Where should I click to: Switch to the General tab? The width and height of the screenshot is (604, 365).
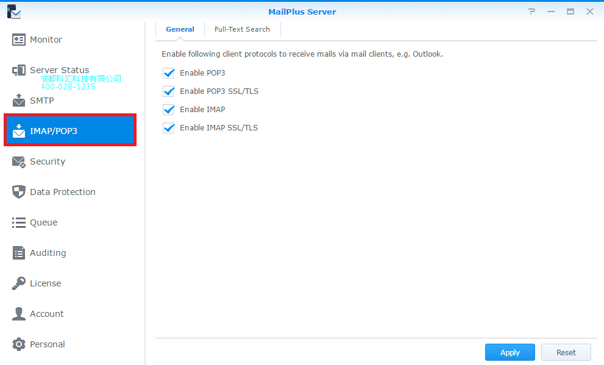click(x=180, y=29)
